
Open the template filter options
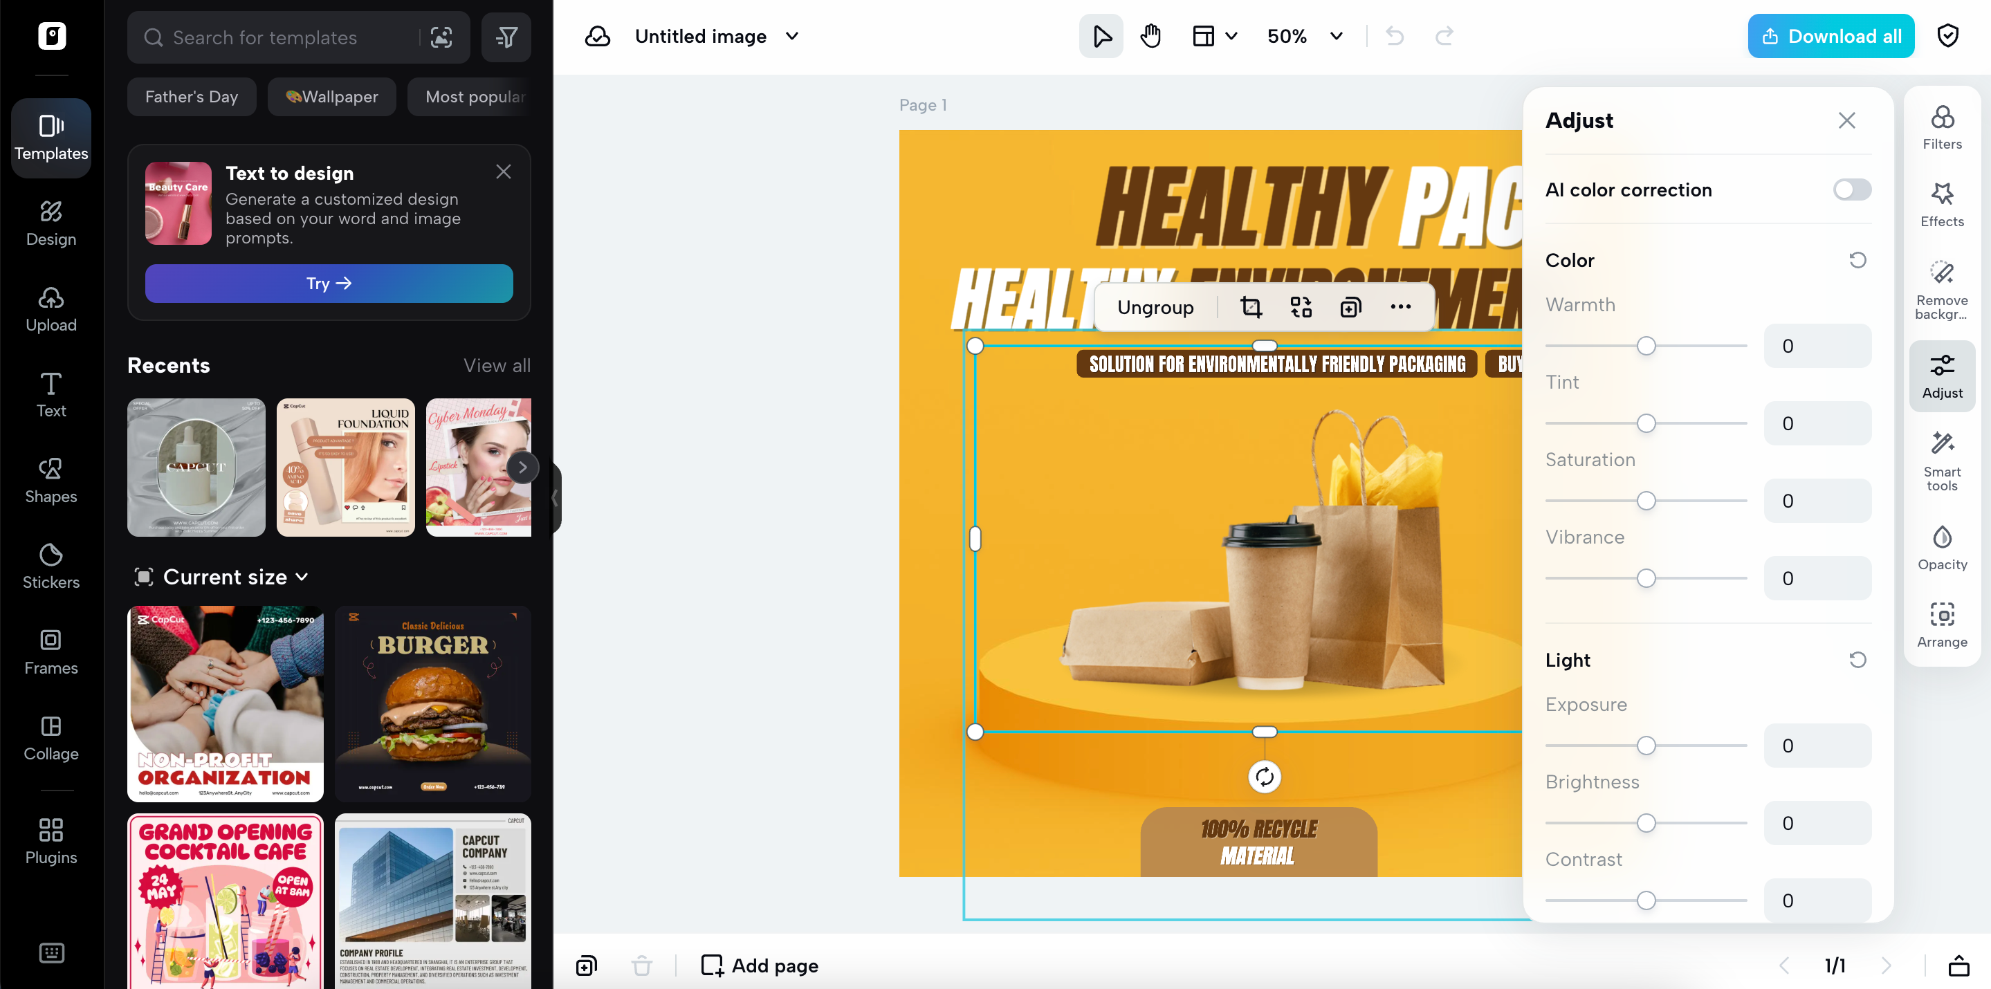(x=506, y=37)
